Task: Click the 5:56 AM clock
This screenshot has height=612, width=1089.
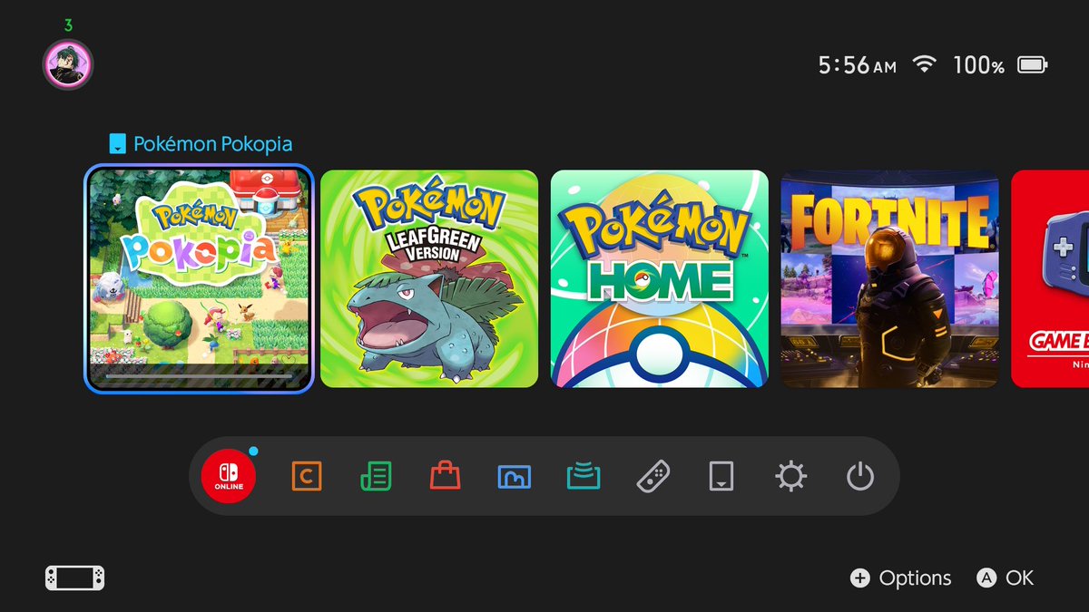Action: tap(858, 65)
